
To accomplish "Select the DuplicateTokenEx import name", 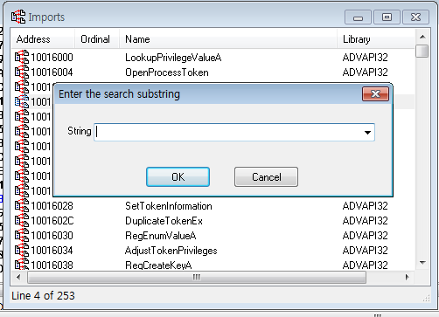I will point(164,221).
